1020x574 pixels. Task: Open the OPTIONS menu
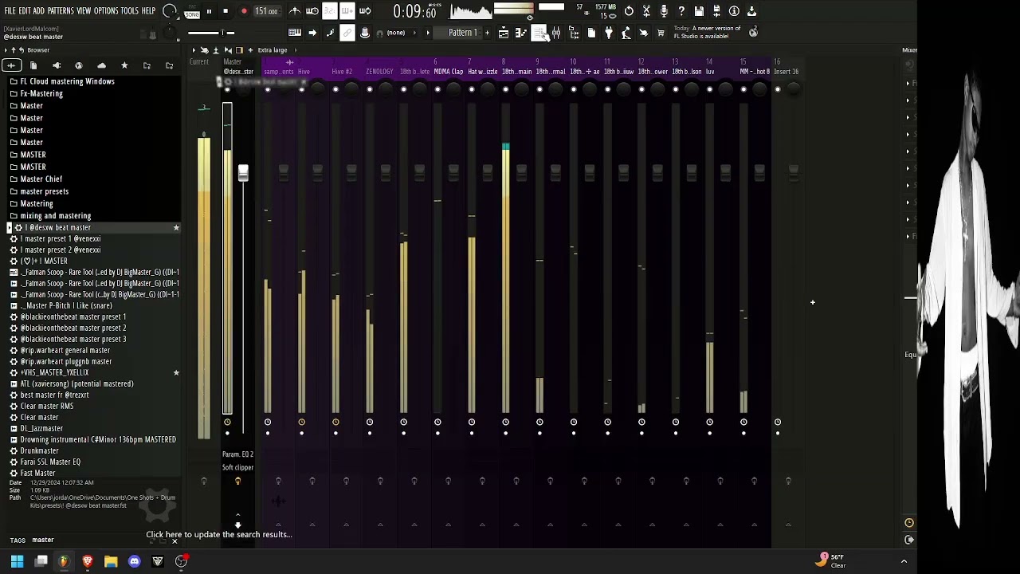[x=106, y=11]
